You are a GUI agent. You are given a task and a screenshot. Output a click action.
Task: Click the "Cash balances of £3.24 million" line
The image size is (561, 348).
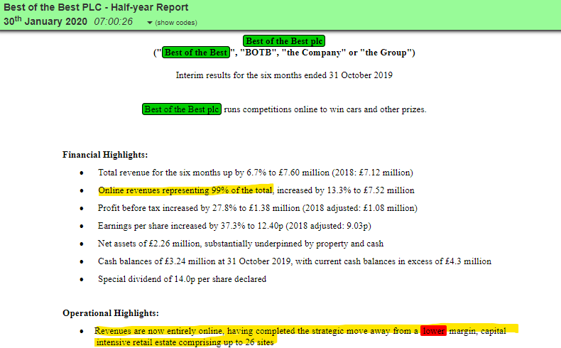coord(295,261)
